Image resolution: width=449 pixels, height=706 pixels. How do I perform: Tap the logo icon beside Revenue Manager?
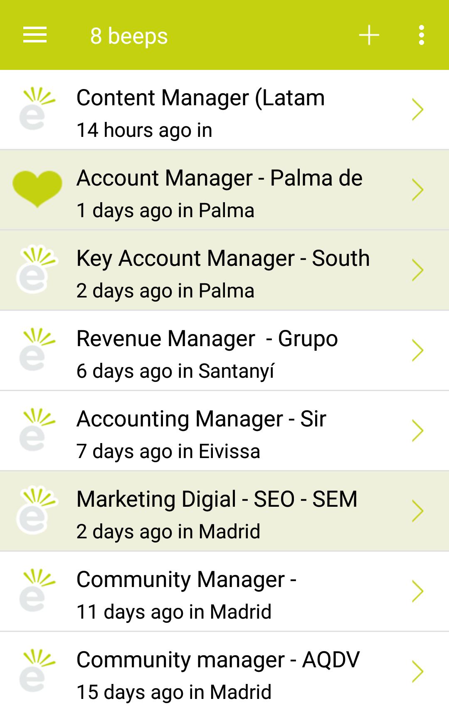pos(37,350)
